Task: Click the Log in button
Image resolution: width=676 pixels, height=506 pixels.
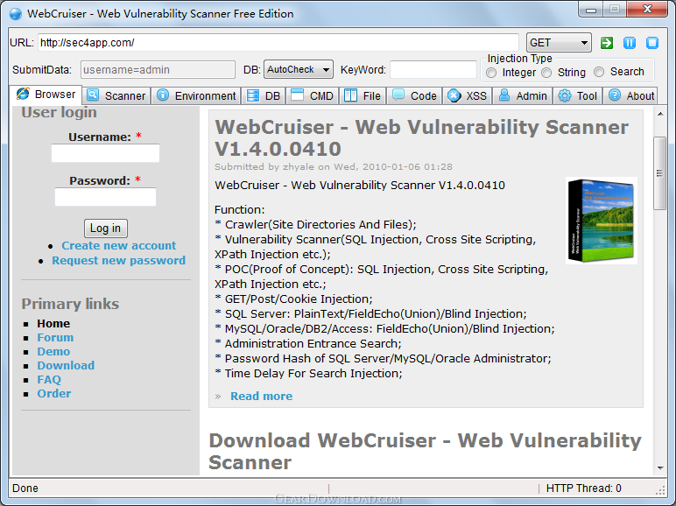Action: (106, 228)
